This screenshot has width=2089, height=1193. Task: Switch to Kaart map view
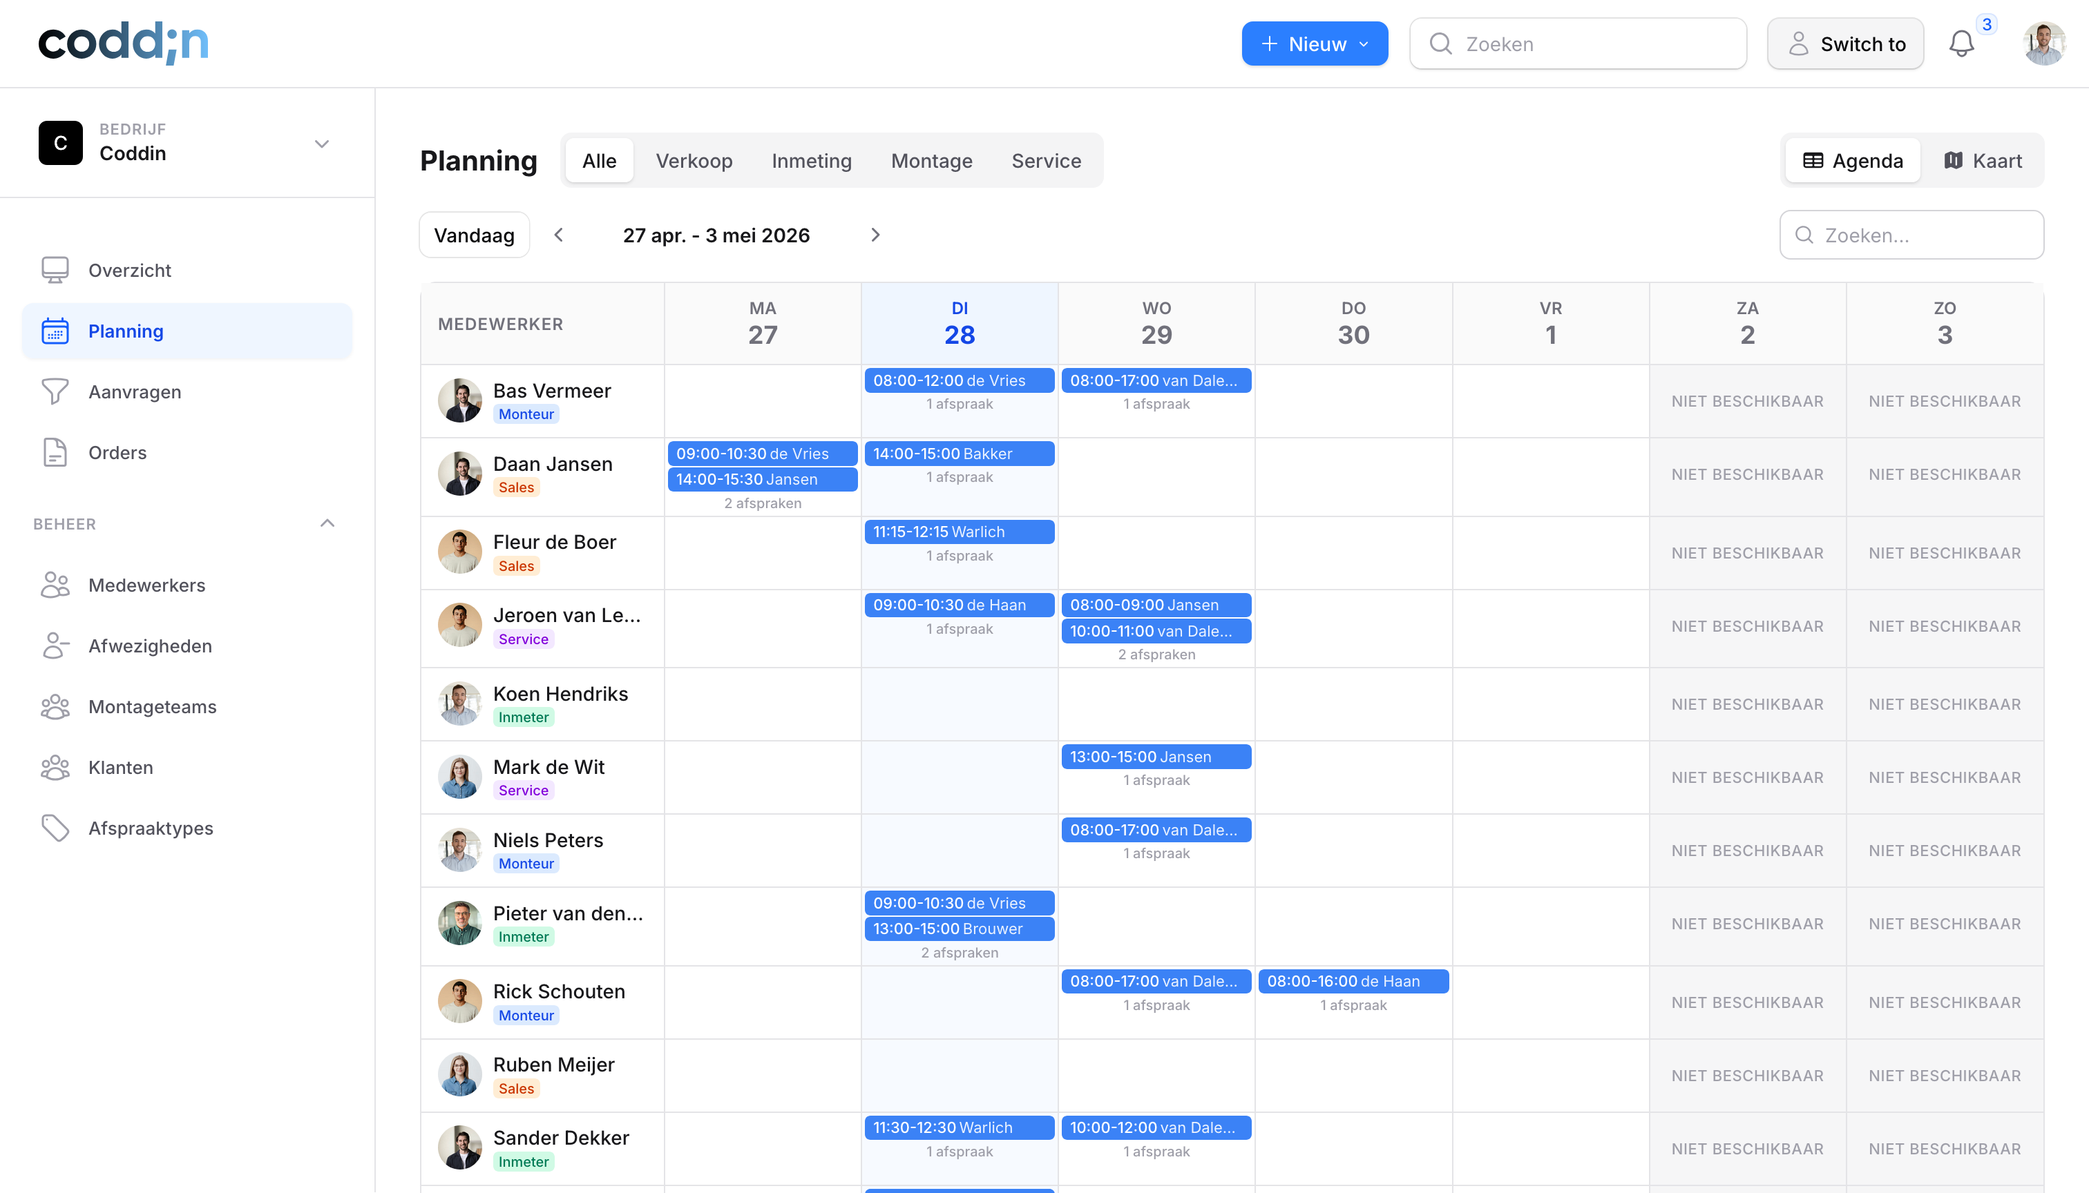coord(1983,161)
